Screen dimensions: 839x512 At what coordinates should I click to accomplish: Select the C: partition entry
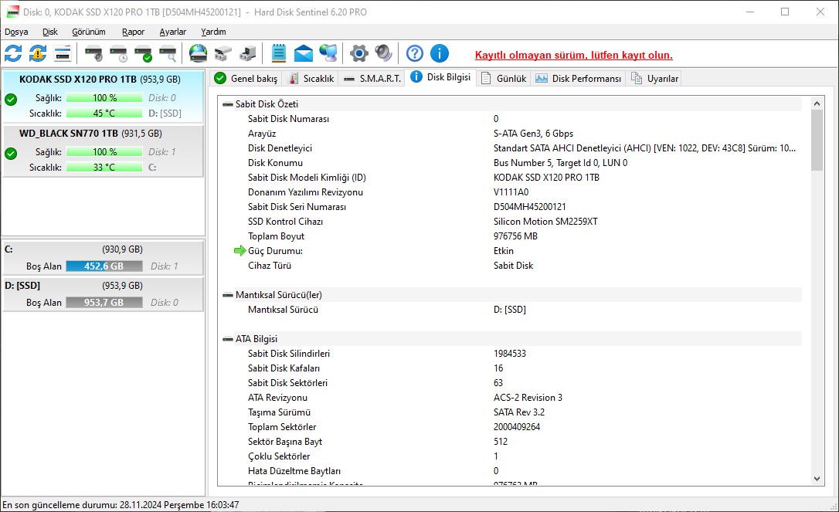103,258
